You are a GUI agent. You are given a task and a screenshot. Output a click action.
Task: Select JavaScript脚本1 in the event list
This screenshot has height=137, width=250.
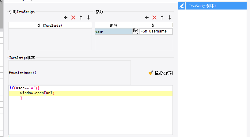[212, 6]
